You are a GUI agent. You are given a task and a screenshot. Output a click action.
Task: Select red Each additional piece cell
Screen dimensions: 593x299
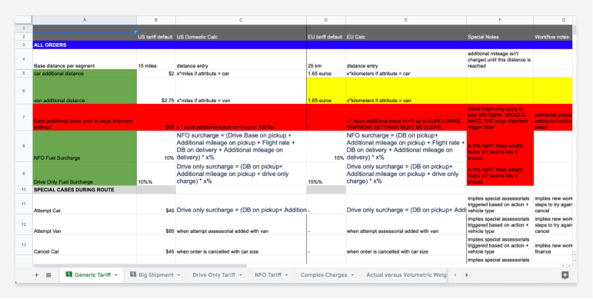85,118
